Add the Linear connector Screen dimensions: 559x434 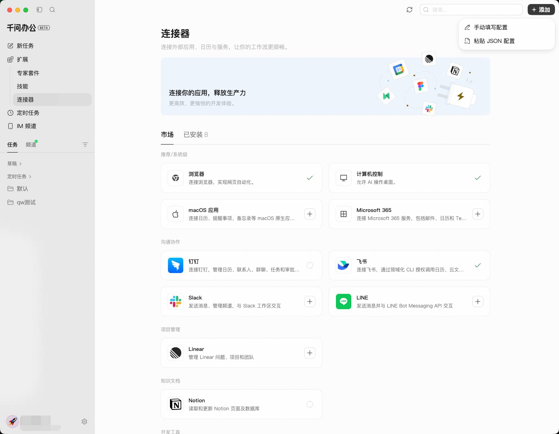point(310,353)
